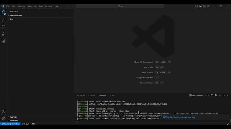Switch to the Output tab
Image resolution: width=231 pixels, height=129 pixels.
[x=92, y=95]
